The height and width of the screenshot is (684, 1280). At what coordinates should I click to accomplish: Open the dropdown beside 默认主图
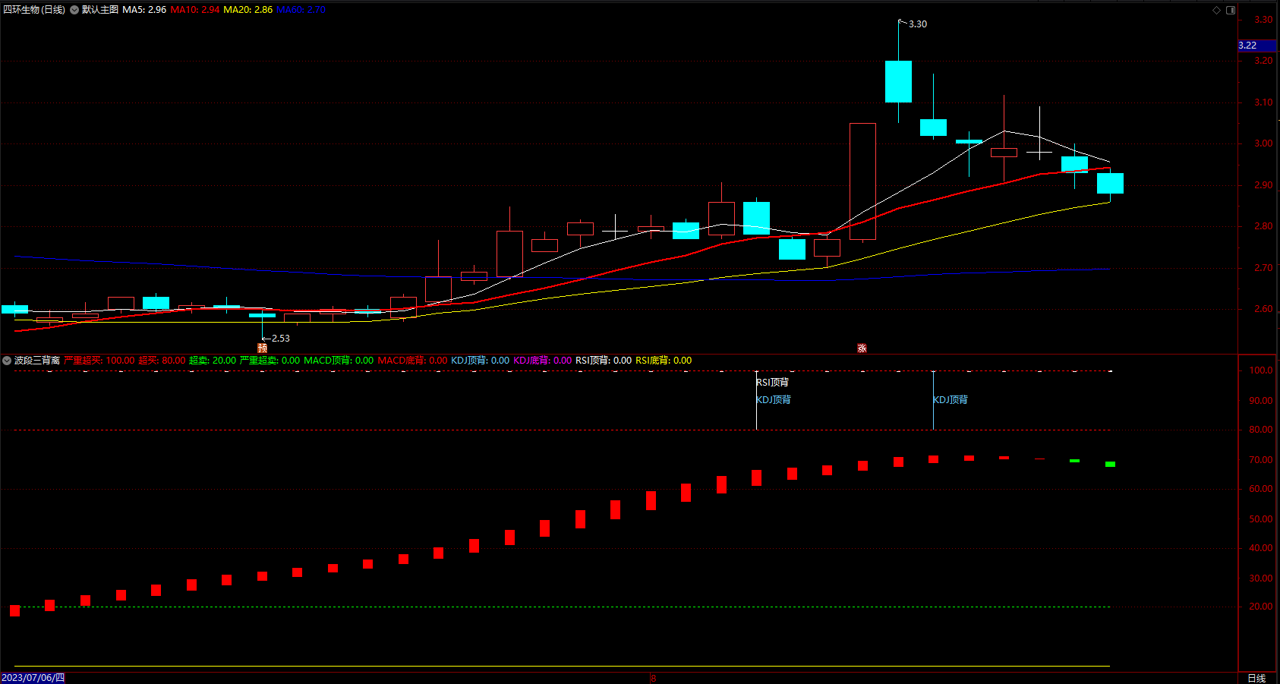coord(74,10)
